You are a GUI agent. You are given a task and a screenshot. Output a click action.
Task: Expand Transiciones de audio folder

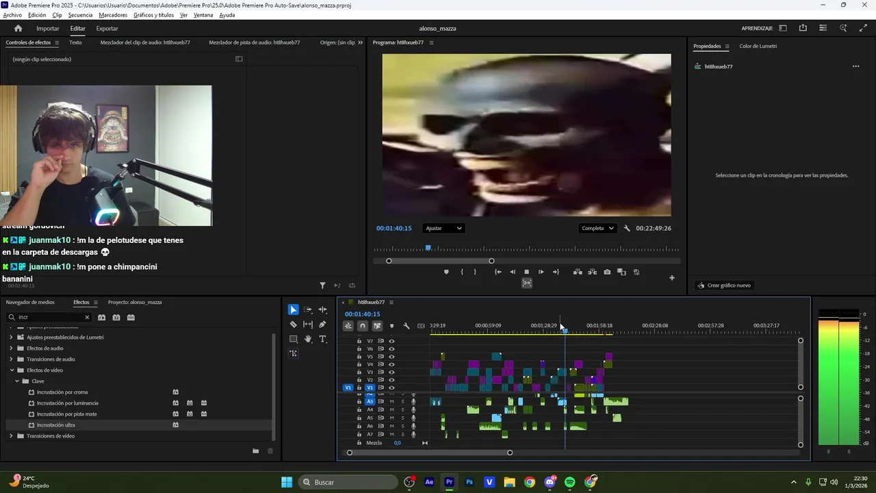pos(11,359)
